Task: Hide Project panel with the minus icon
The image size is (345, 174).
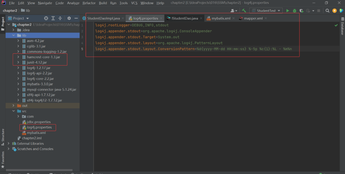Action: (x=76, y=18)
